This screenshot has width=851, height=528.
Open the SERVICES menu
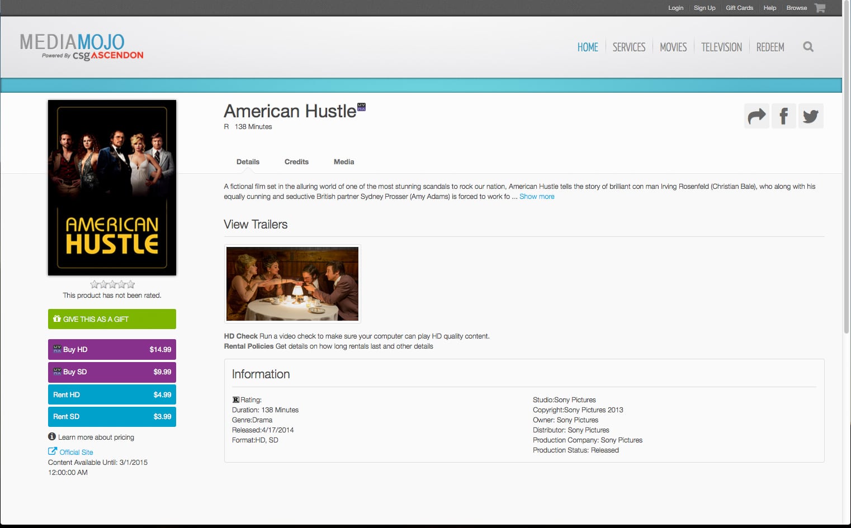pyautogui.click(x=629, y=47)
